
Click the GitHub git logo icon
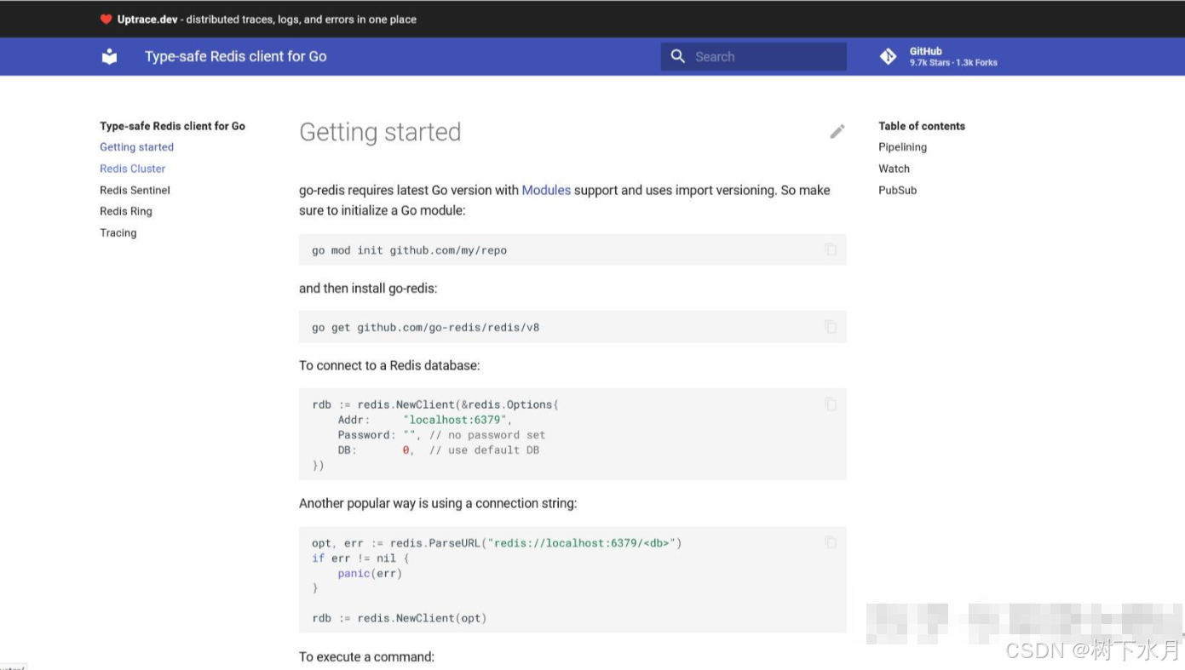tap(888, 56)
